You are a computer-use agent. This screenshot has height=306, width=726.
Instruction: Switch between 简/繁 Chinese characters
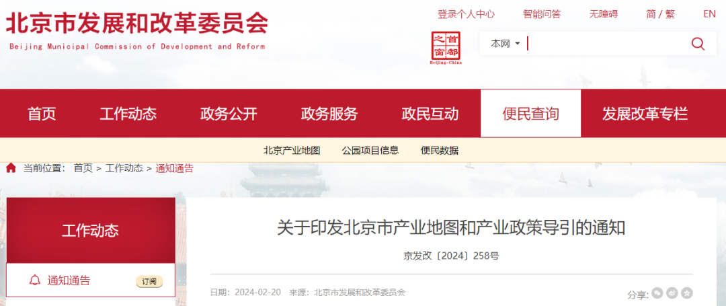tap(660, 13)
